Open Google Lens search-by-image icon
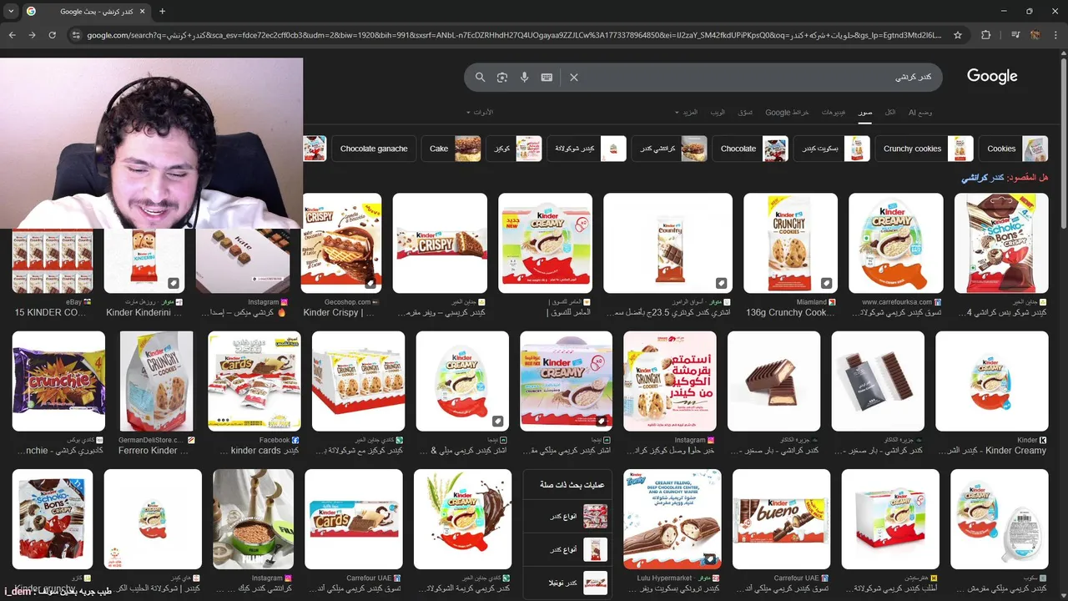The image size is (1068, 601). coord(502,77)
